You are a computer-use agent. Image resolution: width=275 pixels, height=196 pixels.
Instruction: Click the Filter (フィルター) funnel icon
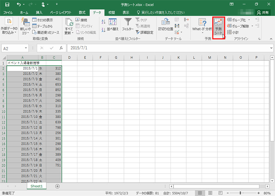tap(128, 23)
